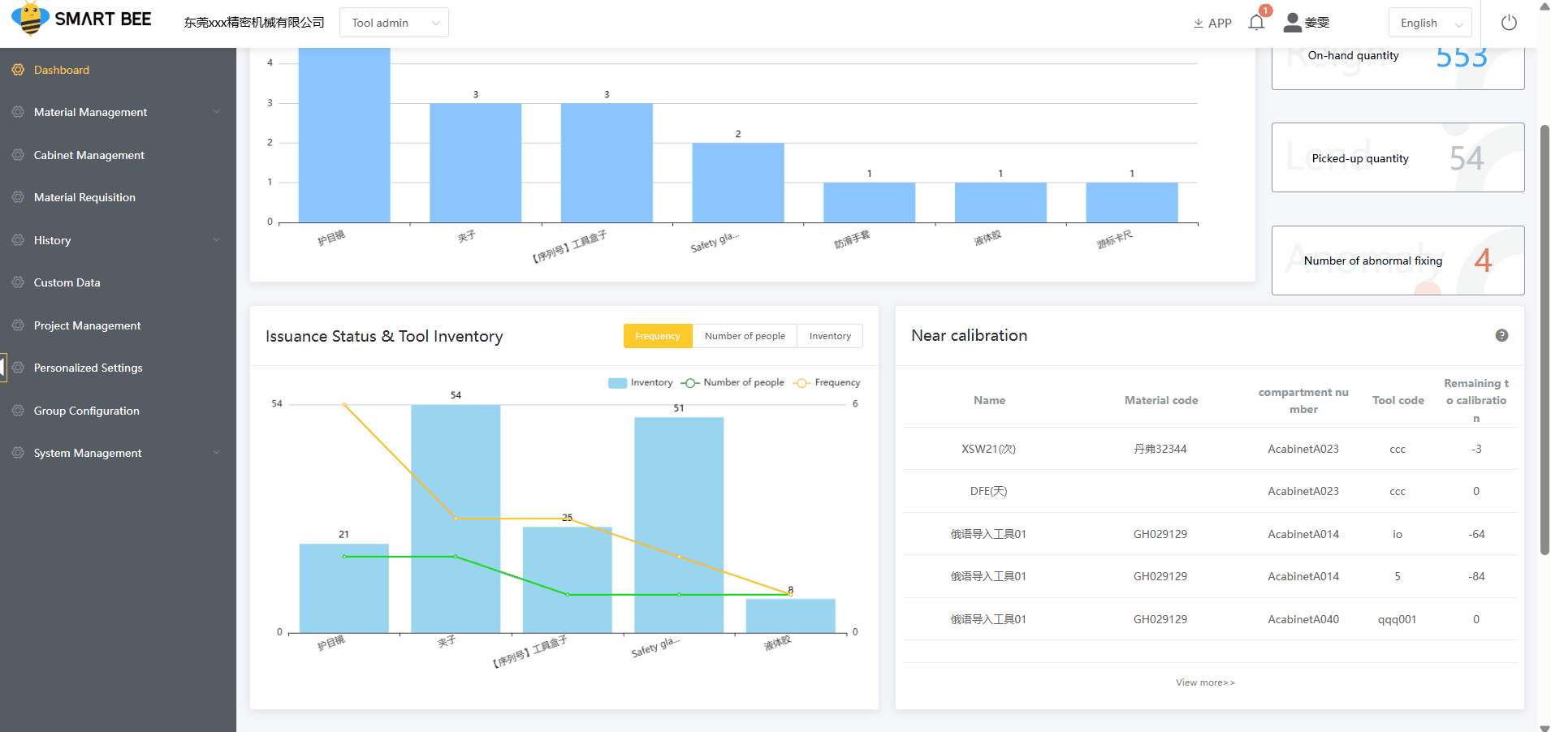The image size is (1551, 732).
Task: Toggle the Number of people legend series
Action: coord(732,382)
